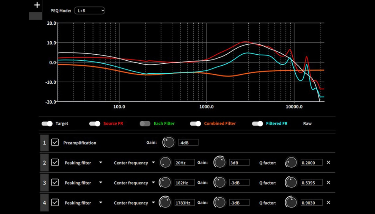Click the Raw button

[307, 124]
